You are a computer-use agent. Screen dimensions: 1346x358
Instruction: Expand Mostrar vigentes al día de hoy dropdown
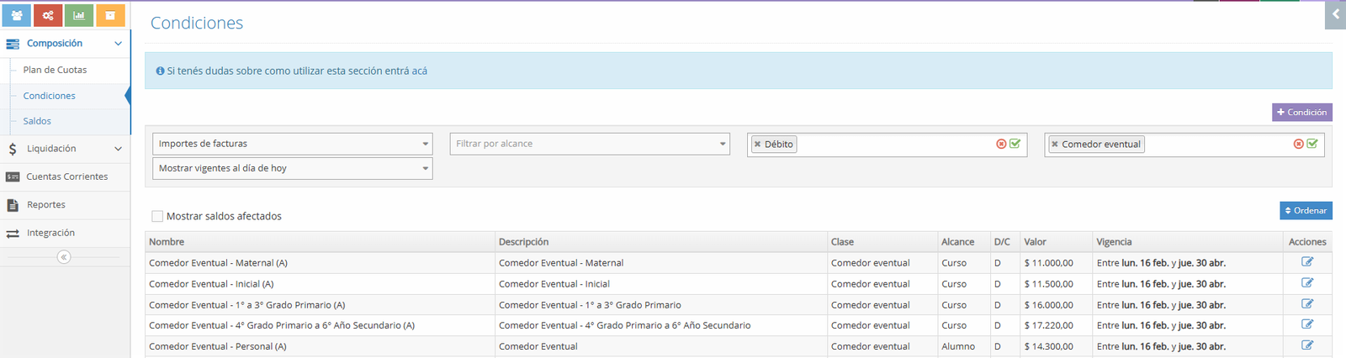(x=292, y=168)
